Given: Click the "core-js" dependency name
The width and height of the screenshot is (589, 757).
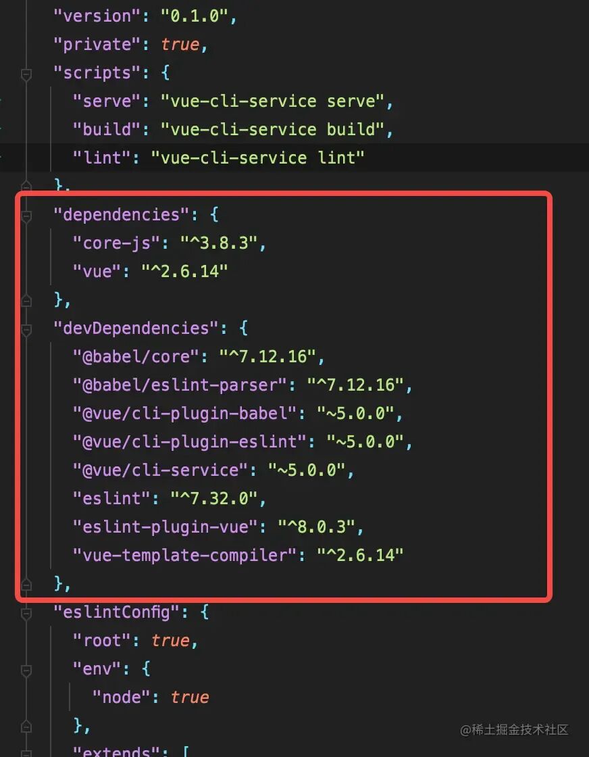Looking at the screenshot, I should pos(116,243).
